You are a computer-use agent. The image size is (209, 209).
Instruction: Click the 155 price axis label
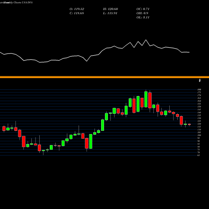click(199, 104)
